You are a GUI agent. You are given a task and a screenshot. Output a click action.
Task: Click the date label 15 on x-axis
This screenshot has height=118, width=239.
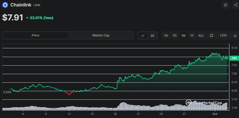[92, 114]
